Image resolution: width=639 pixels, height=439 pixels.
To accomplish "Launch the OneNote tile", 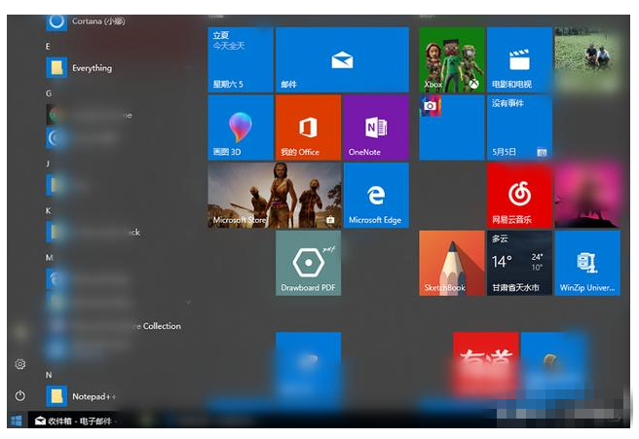I will (376, 128).
